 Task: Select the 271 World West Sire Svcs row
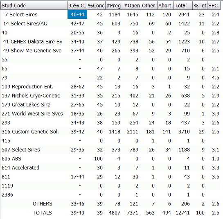[110, 113]
